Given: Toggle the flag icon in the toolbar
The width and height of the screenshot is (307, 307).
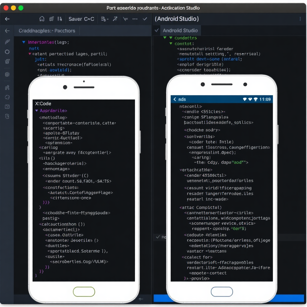Looking at the screenshot, I should tap(125, 19).
